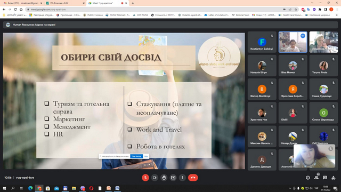Viewport: 341px width, 192px height.
Task: Click the address bar with meet.google.com
Action: 152,10
